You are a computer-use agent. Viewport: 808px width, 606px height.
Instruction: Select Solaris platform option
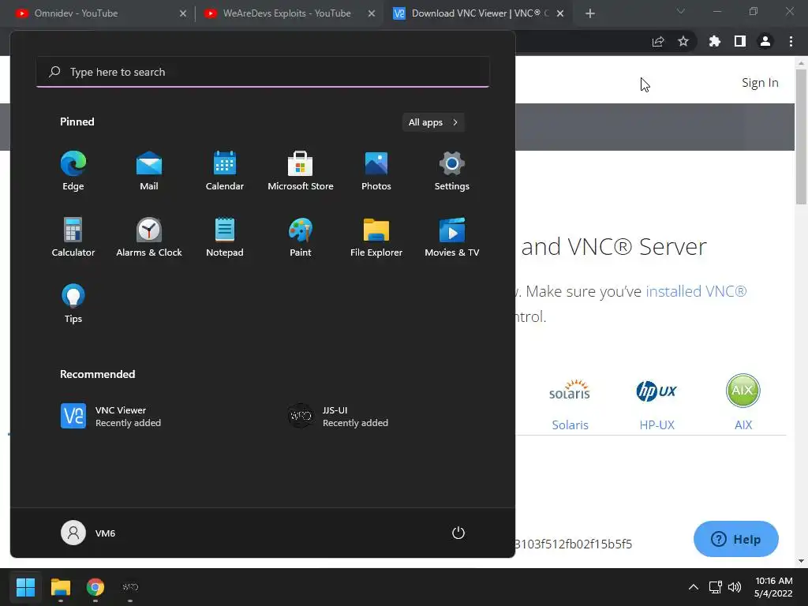click(x=570, y=405)
